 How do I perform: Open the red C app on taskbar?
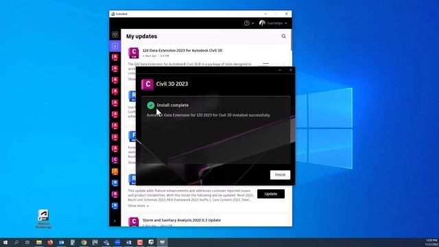140,242
